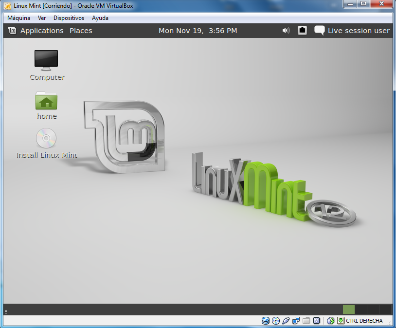Click the mouse integration status icon

(331, 321)
